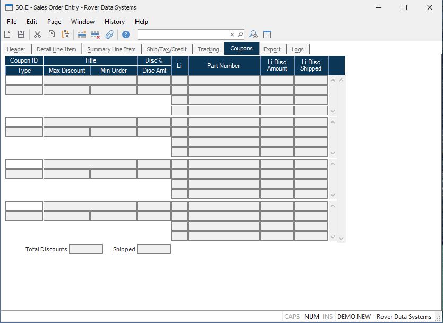Click the Save disk icon
Image resolution: width=443 pixels, height=323 pixels.
(21, 34)
